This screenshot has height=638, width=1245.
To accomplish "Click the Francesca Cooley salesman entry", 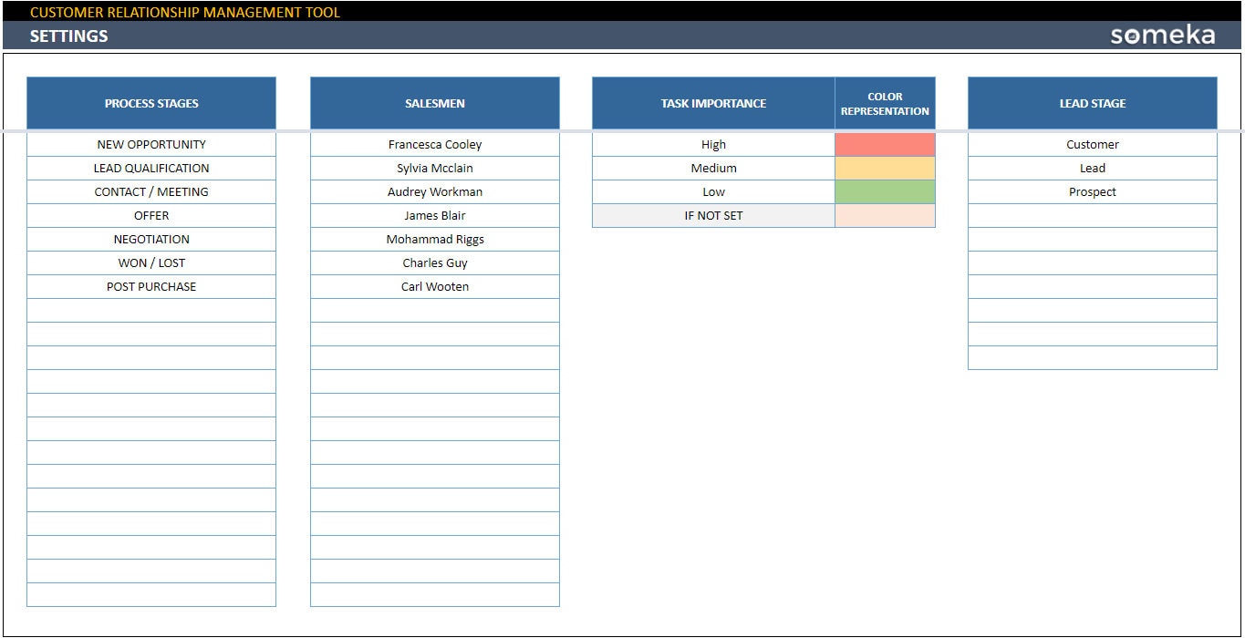I will pyautogui.click(x=434, y=144).
